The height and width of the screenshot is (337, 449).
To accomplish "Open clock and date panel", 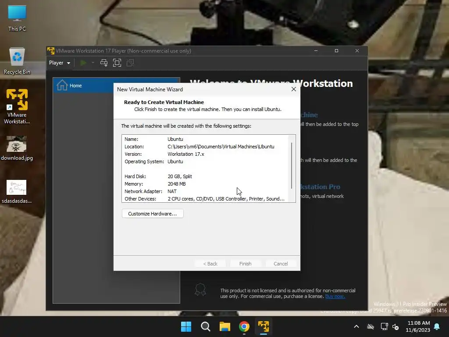I will coord(418,326).
